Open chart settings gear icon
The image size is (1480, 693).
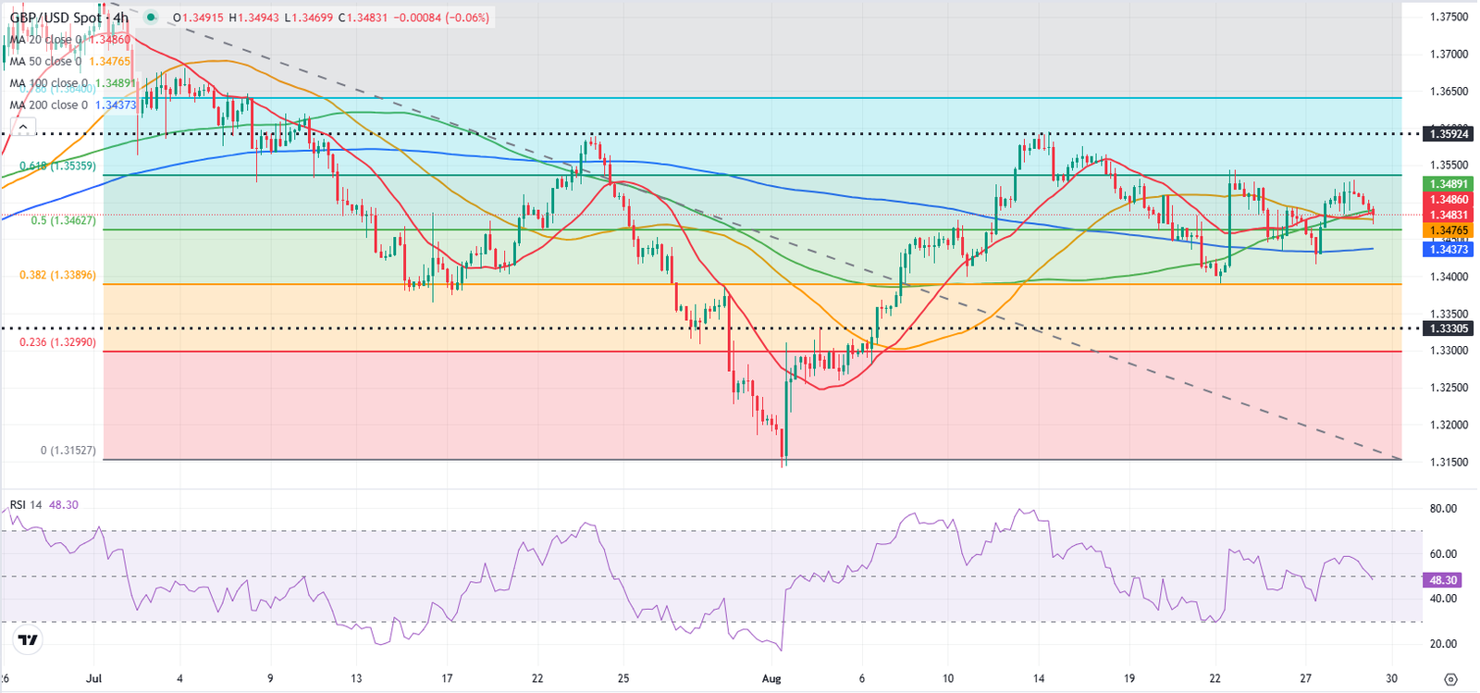[1449, 679]
